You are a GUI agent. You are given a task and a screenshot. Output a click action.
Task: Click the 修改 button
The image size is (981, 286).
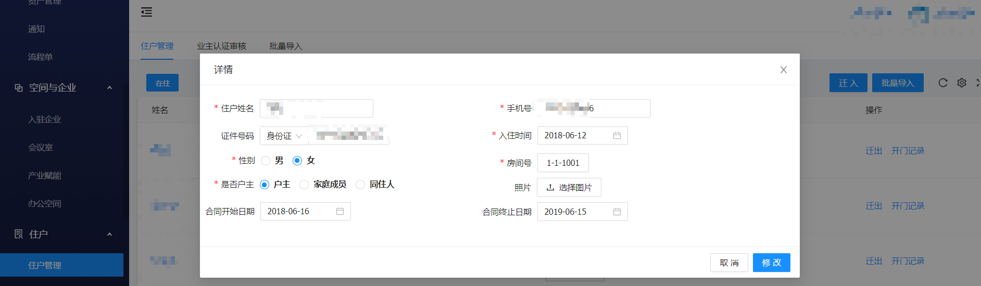pos(771,263)
